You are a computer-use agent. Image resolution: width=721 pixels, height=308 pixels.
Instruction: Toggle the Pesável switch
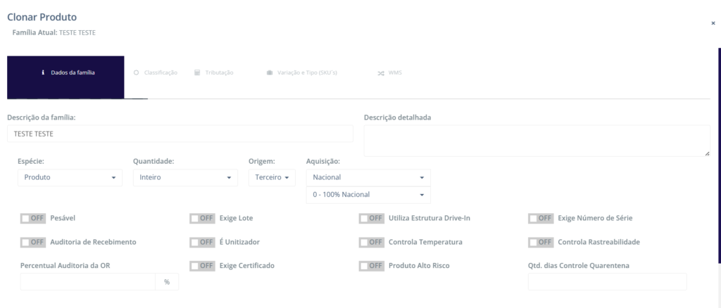[x=32, y=218]
